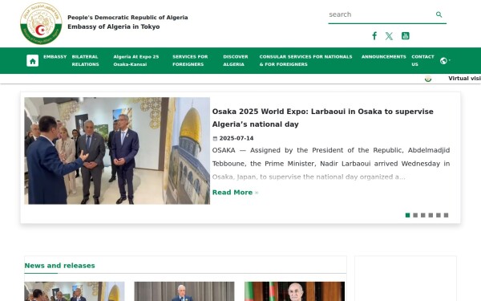Click the small emblem in the news ticker
The image size is (481, 301).
[428, 79]
